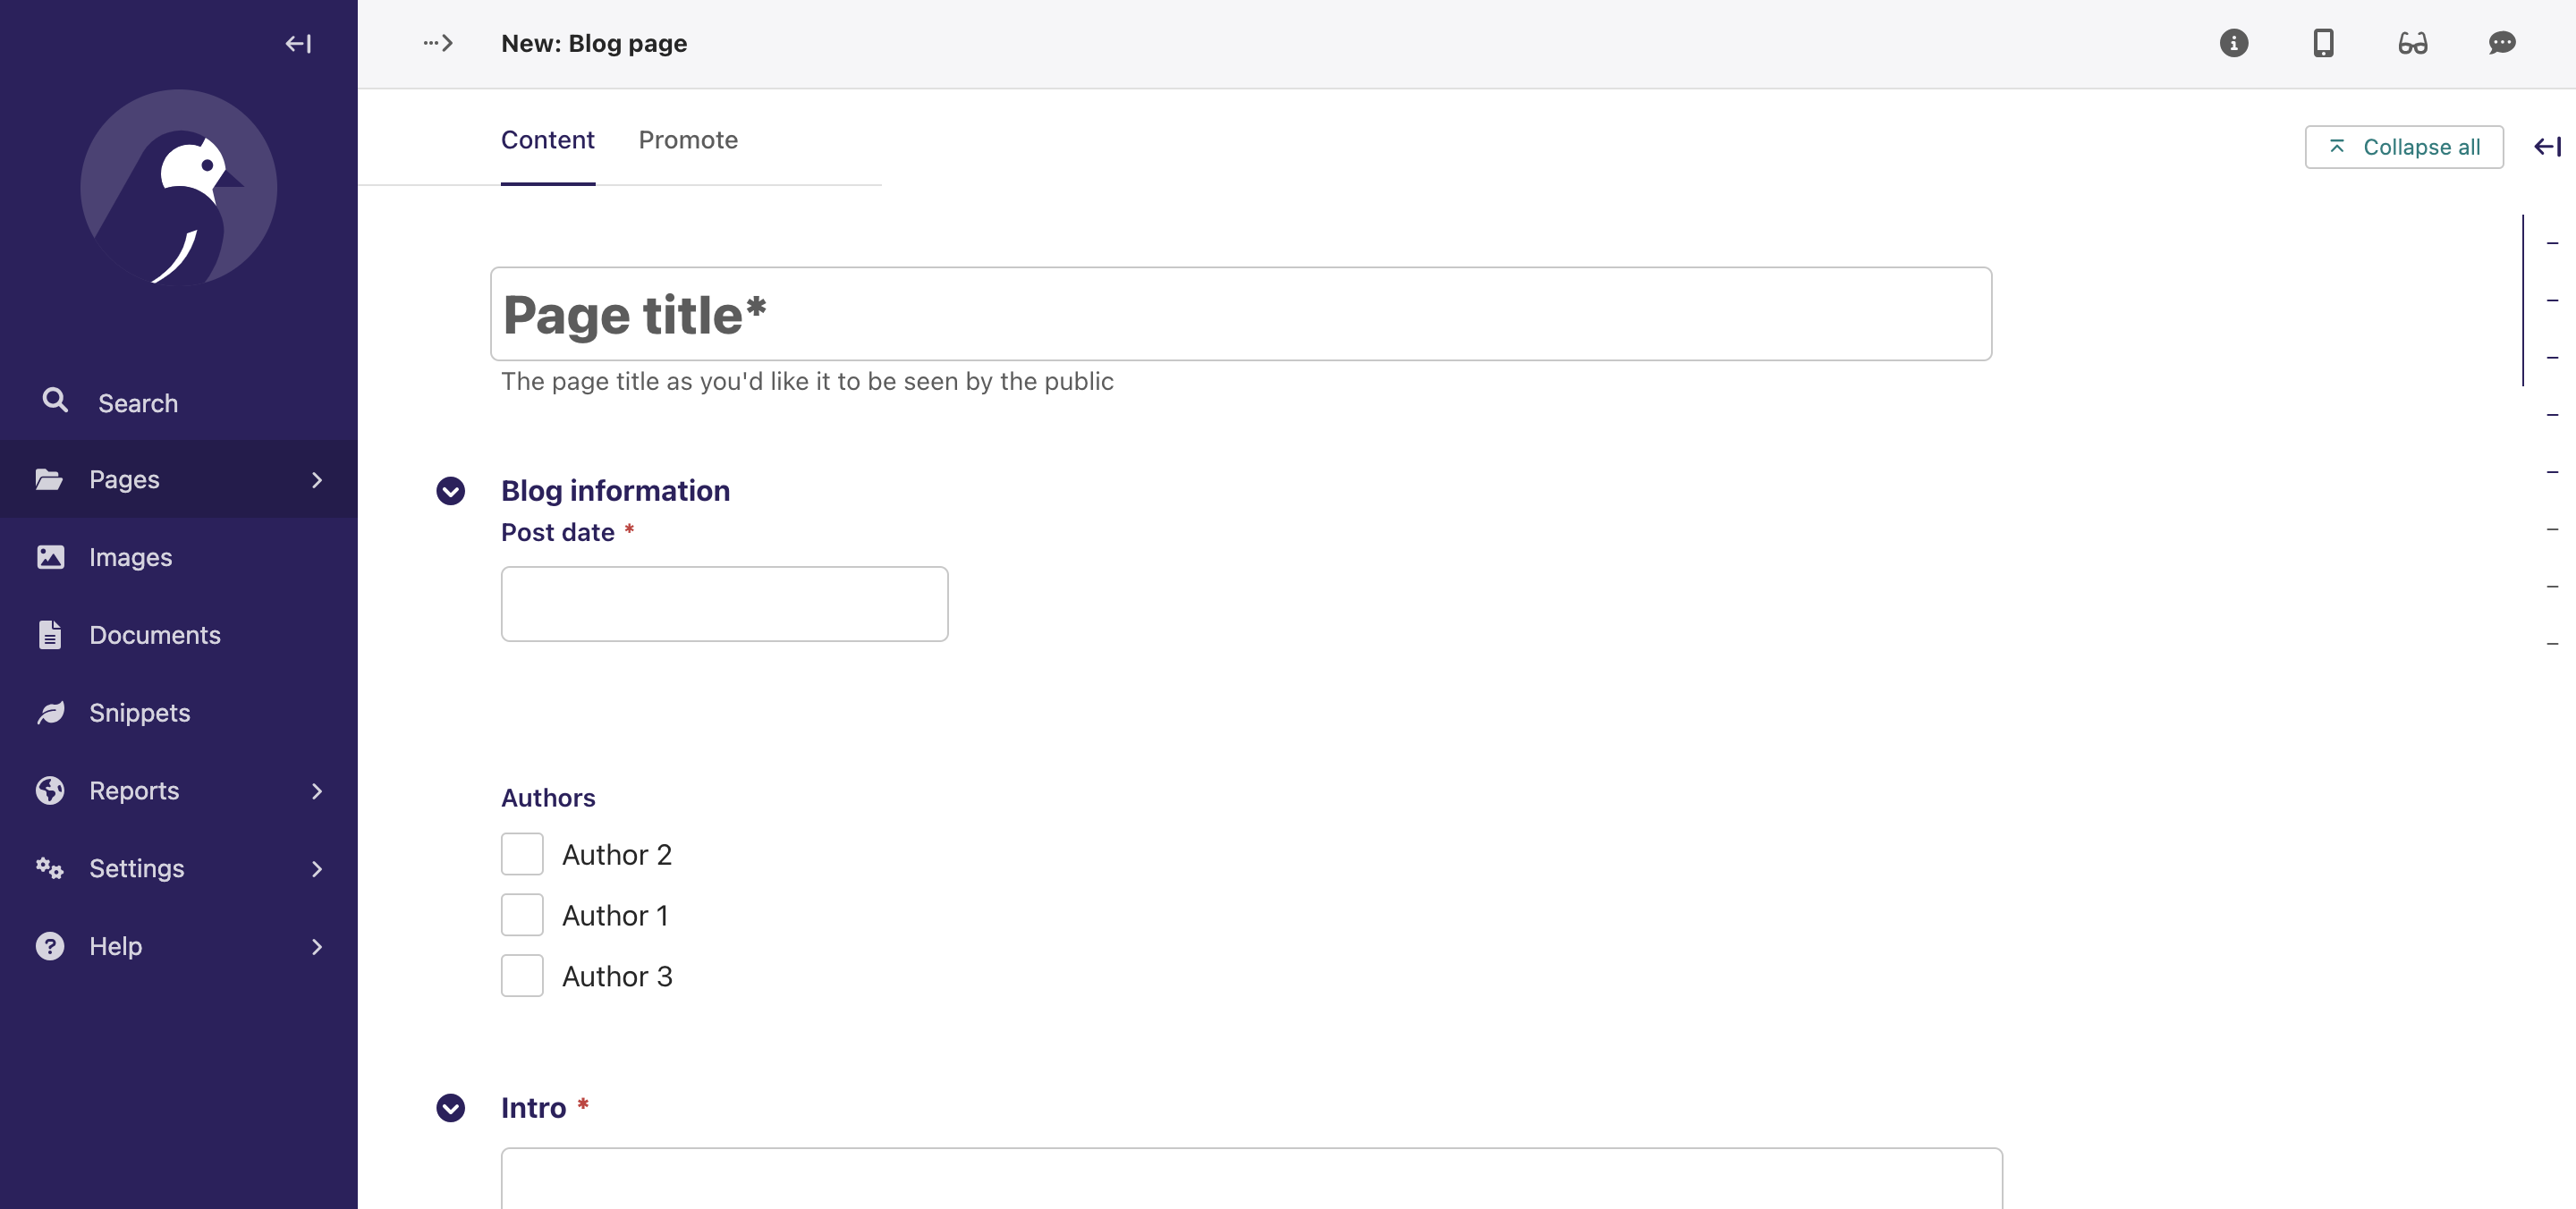Image resolution: width=2576 pixels, height=1209 pixels.
Task: Tick the Author 3 checkbox
Action: tap(521, 975)
